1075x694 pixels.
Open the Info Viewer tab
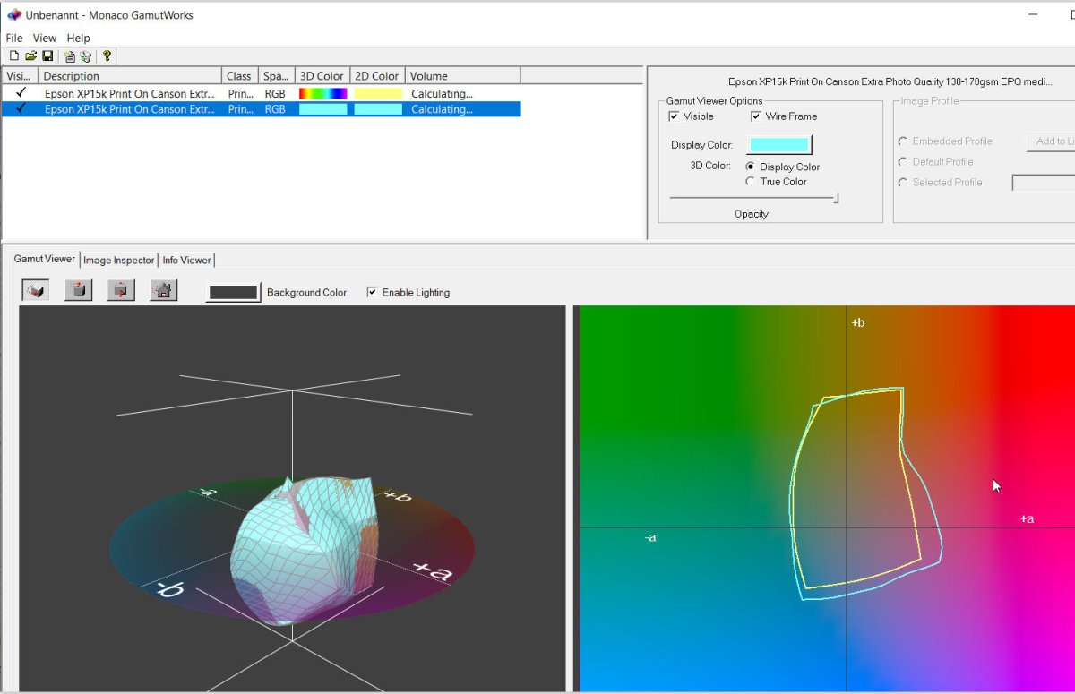[186, 261]
